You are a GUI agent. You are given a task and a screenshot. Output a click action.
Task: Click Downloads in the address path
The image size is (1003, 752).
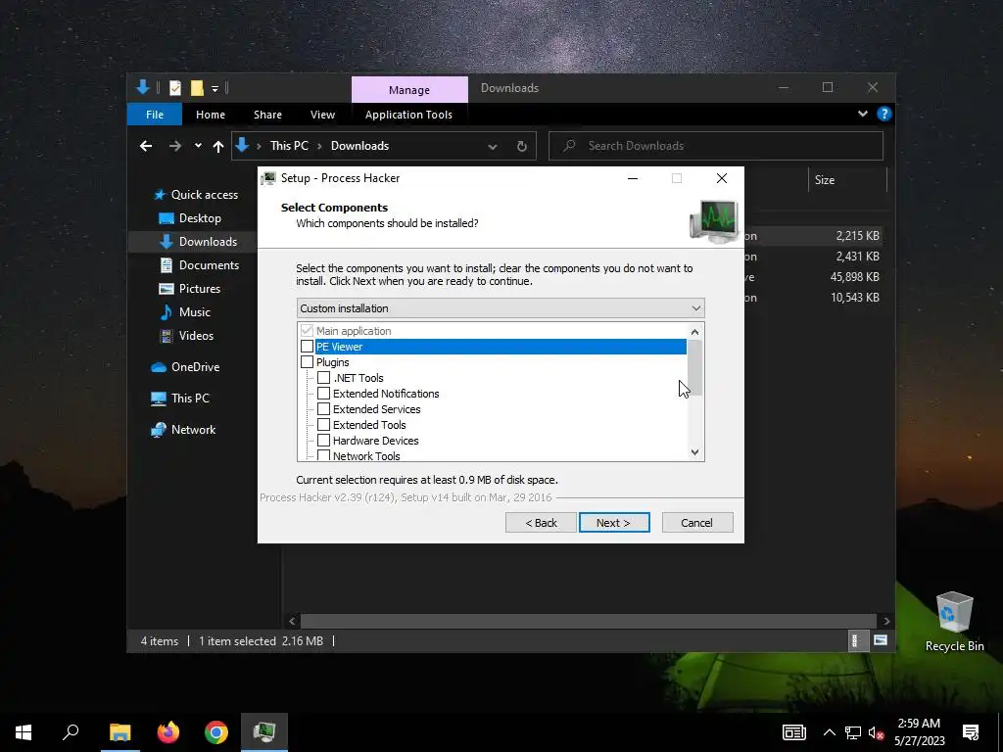(x=359, y=146)
